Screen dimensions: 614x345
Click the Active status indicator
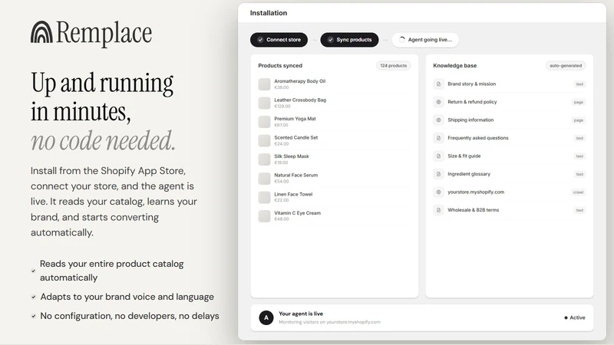tap(575, 317)
